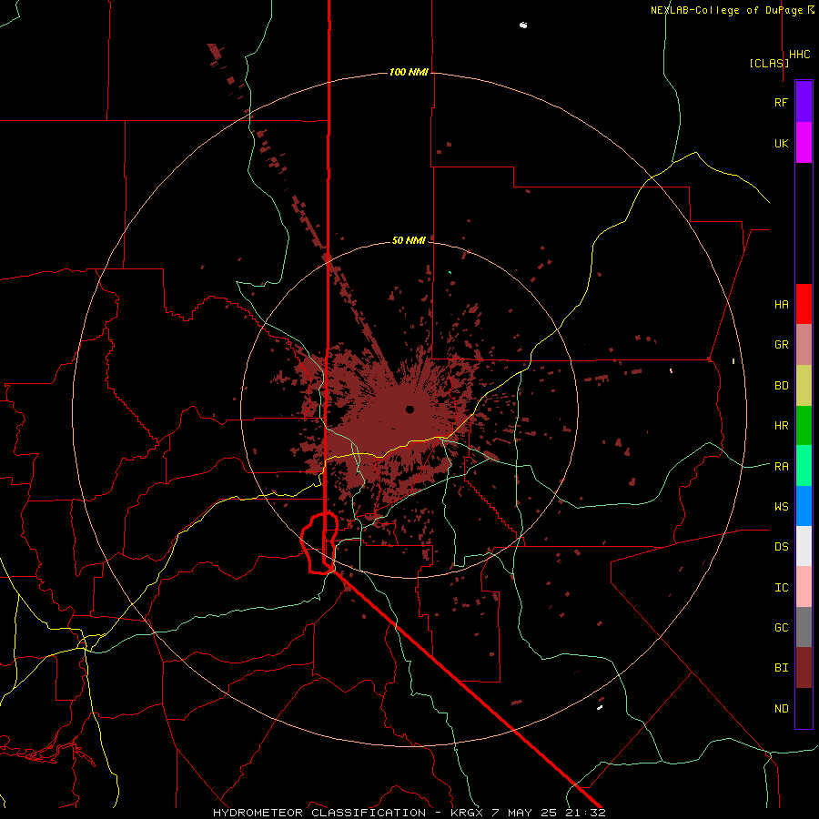Click the HHC product label
The image size is (819, 819).
800,55
